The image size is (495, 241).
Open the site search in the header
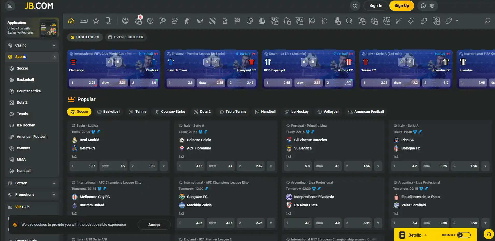[x=355, y=6]
